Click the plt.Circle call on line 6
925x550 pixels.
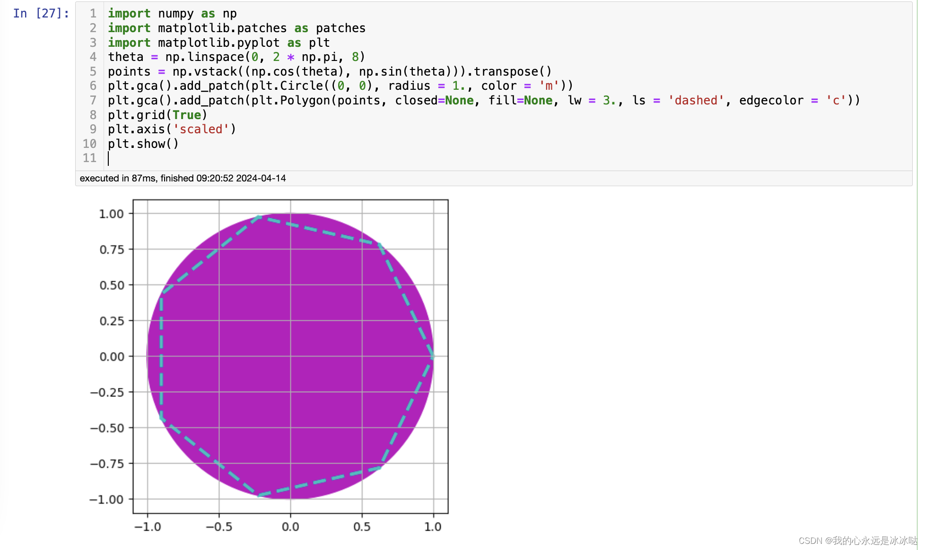pyautogui.click(x=287, y=86)
